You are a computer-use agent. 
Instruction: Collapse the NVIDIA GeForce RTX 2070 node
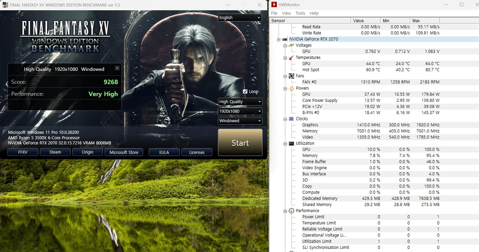click(x=279, y=39)
